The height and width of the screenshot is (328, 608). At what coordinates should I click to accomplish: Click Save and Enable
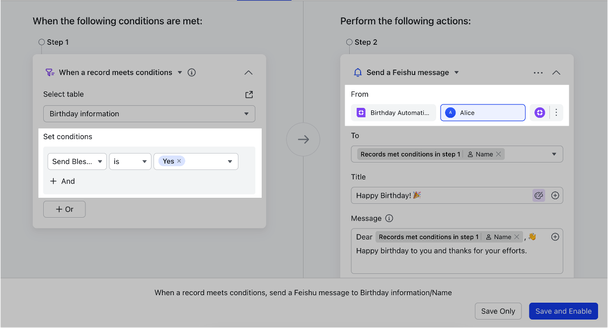pyautogui.click(x=563, y=311)
